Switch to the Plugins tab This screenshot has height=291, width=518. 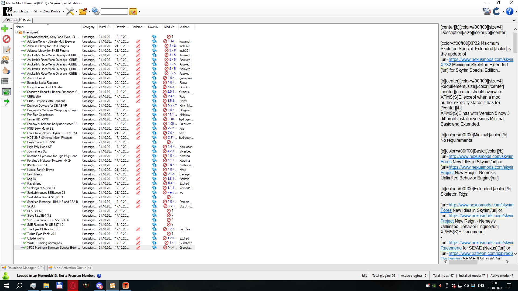[x=12, y=20]
